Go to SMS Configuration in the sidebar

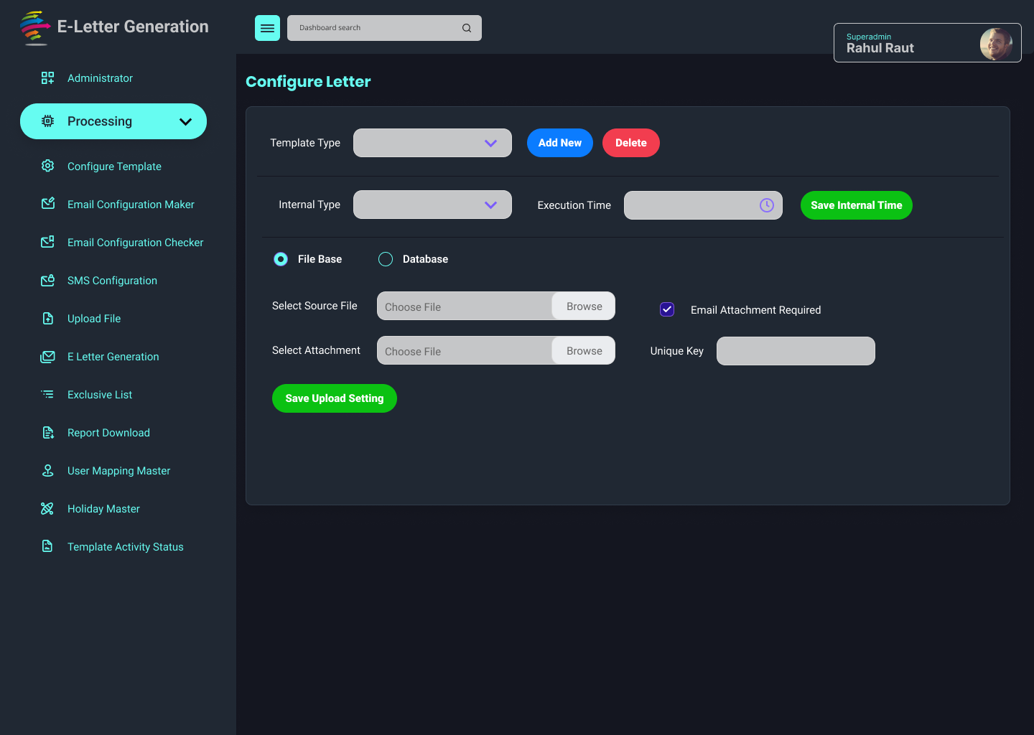(112, 281)
